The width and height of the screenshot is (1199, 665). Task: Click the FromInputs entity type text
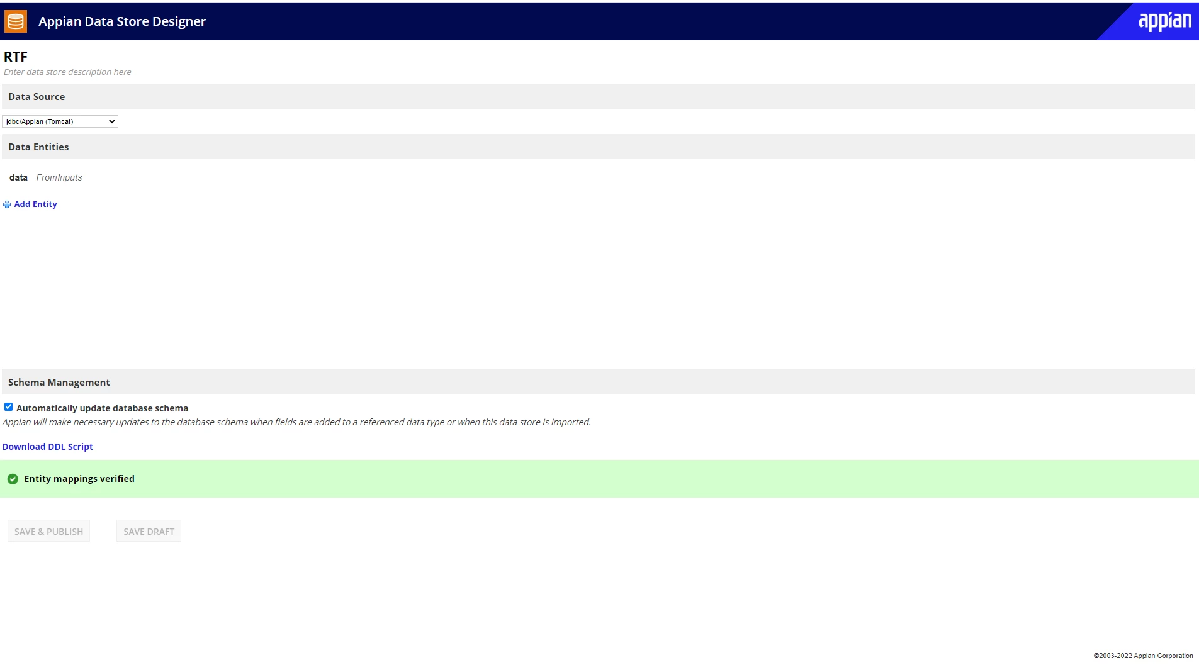point(59,177)
